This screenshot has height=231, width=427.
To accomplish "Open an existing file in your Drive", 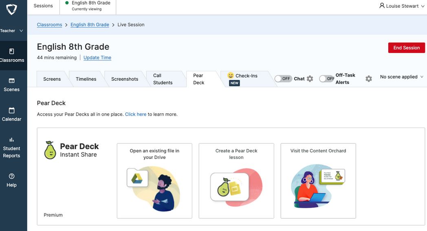I will pos(154,181).
